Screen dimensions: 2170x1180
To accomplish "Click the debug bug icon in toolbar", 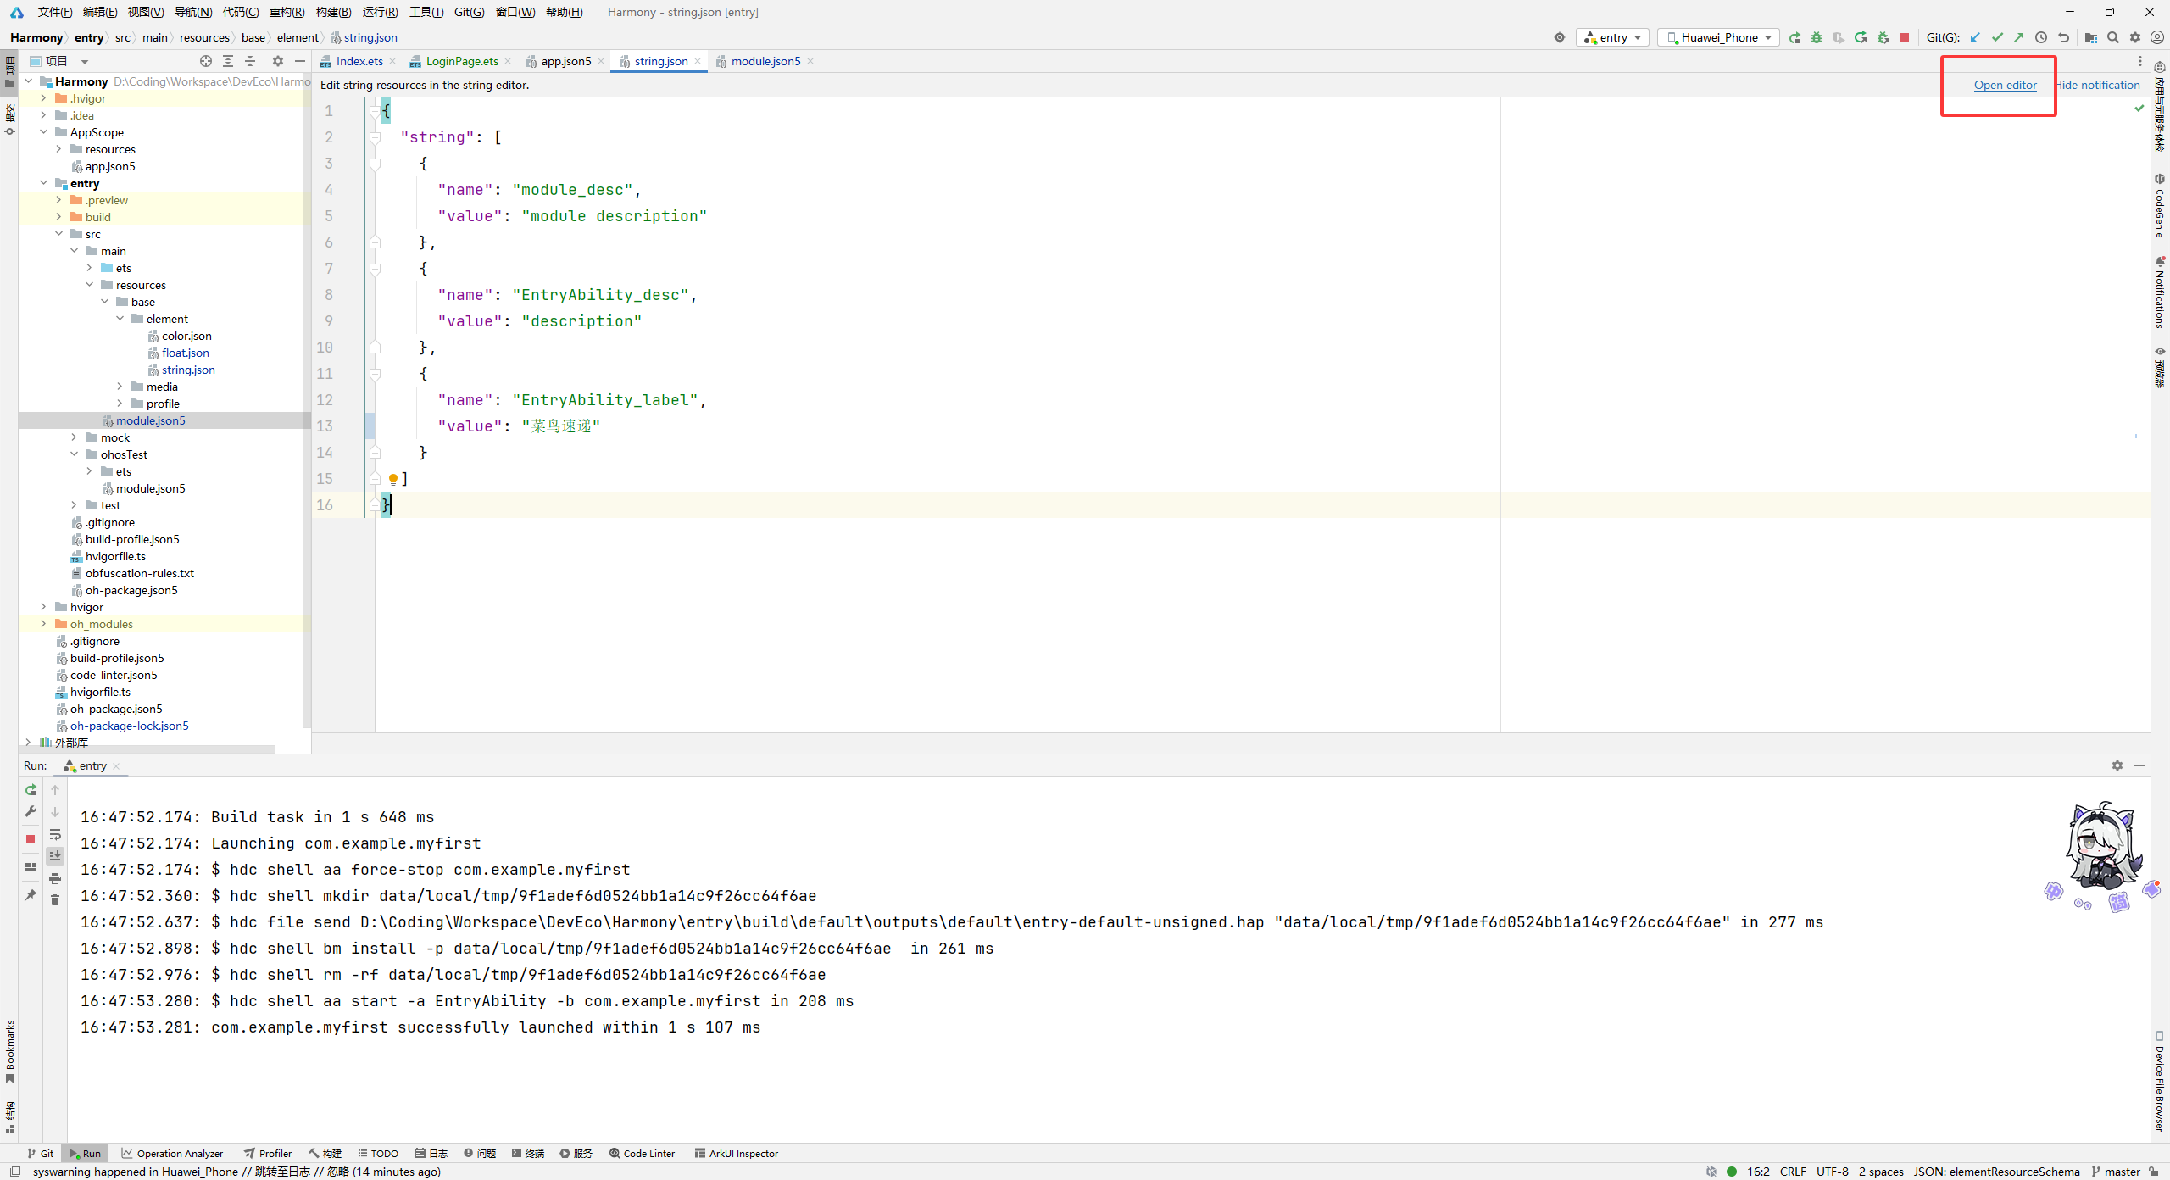I will tap(1816, 37).
